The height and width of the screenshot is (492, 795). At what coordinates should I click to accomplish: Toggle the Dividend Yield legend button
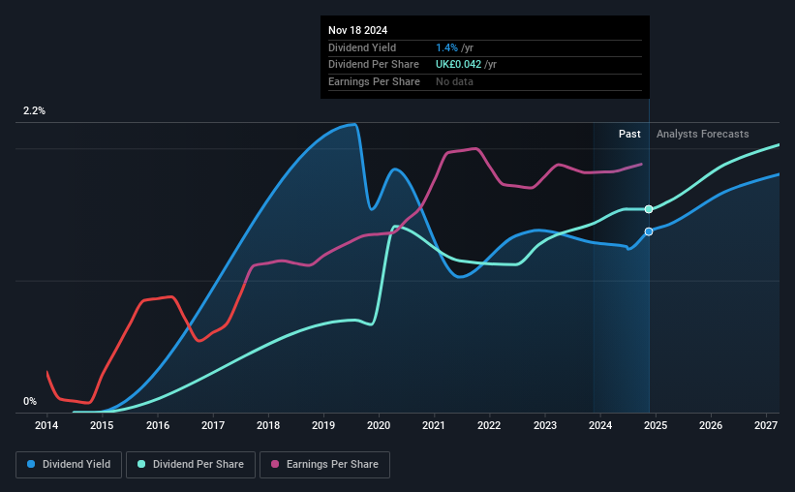coord(69,465)
